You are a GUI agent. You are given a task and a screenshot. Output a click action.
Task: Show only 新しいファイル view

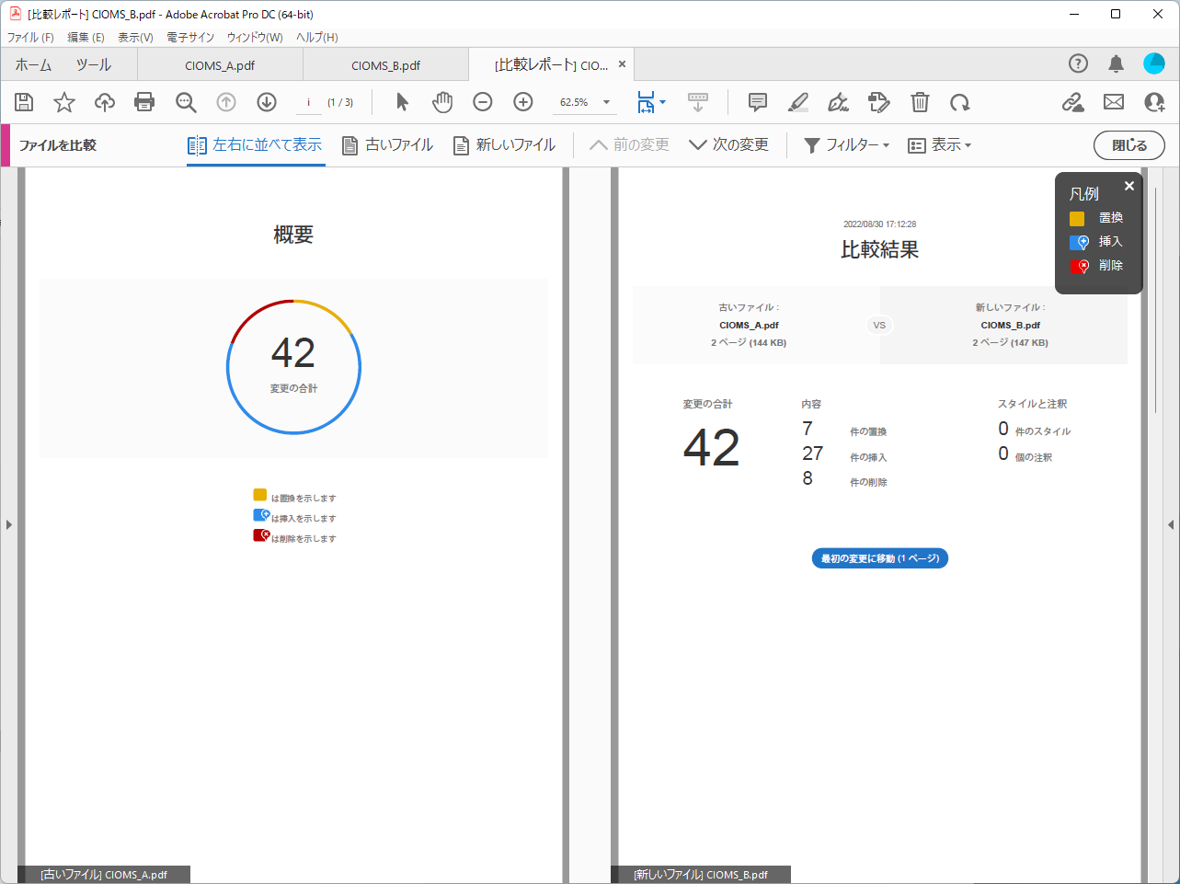point(504,145)
